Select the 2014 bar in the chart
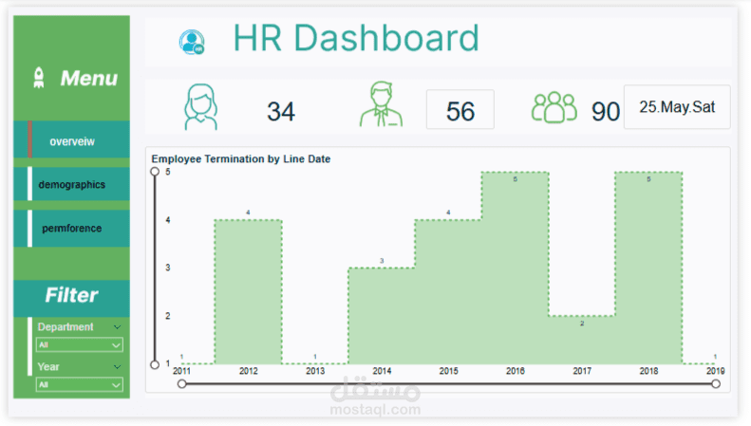This screenshot has width=751, height=426. coord(382,316)
